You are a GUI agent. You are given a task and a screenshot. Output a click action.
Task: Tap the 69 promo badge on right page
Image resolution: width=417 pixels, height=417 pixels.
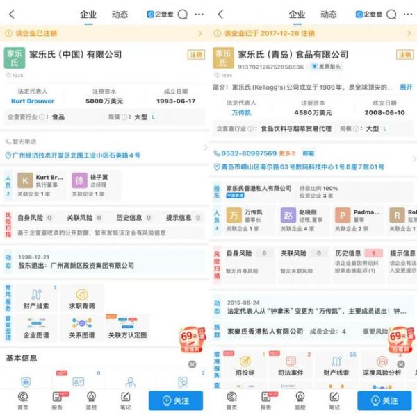(x=401, y=339)
